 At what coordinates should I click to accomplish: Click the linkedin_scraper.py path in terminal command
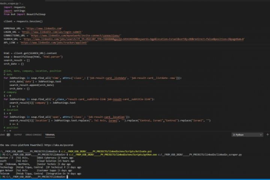[200, 154]
